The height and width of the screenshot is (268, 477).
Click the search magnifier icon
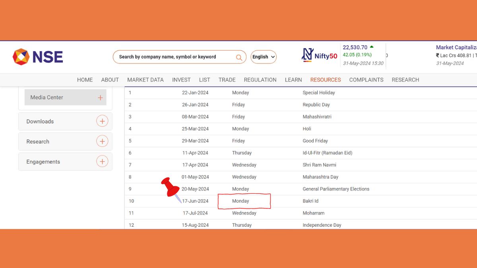point(239,57)
